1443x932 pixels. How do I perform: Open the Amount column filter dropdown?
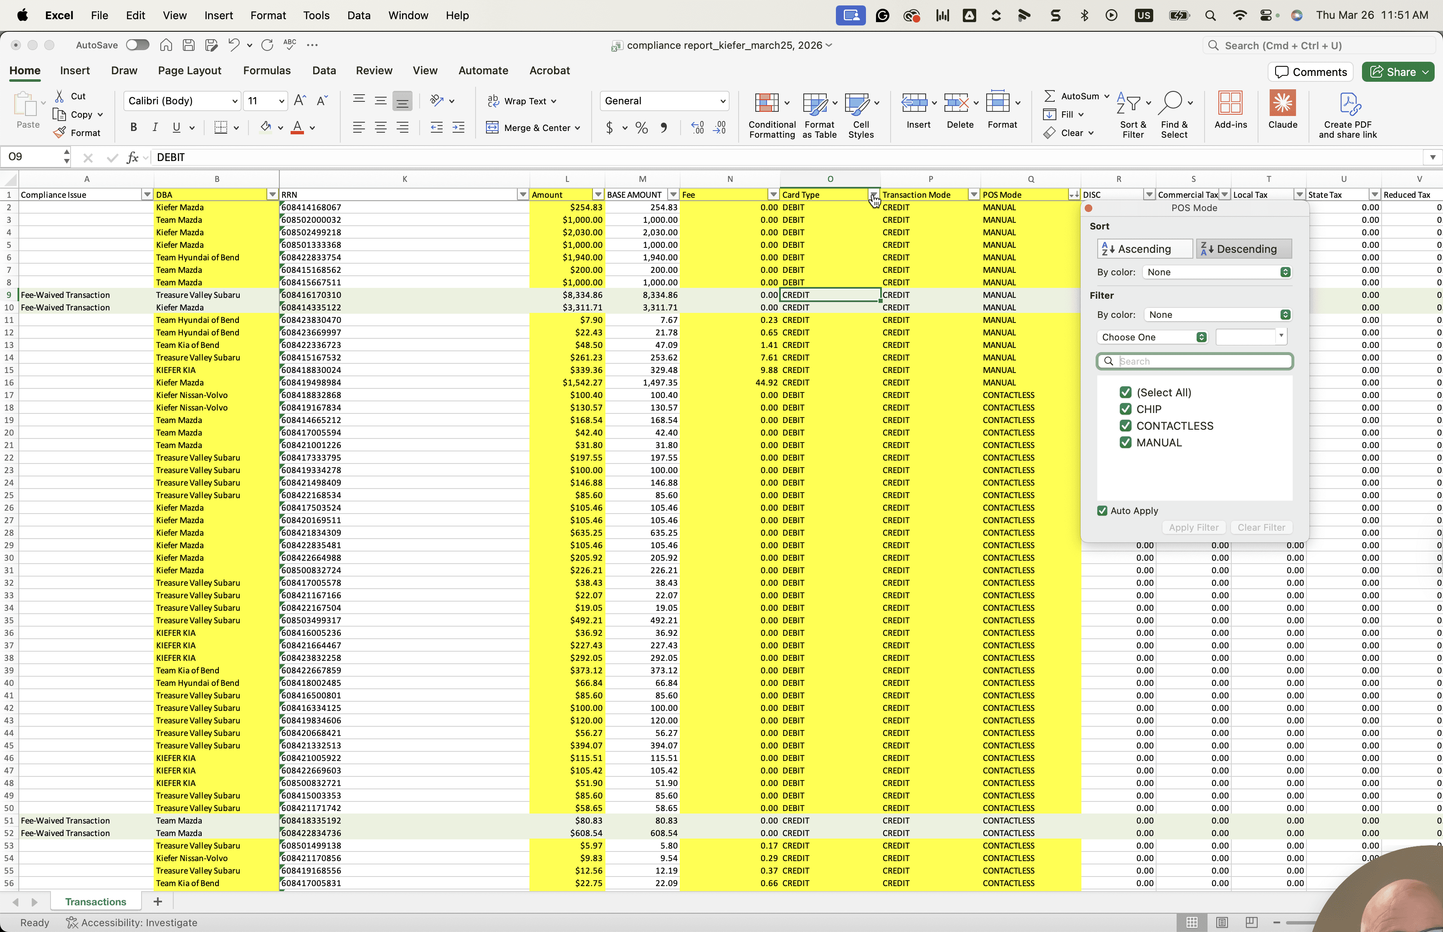tap(597, 195)
